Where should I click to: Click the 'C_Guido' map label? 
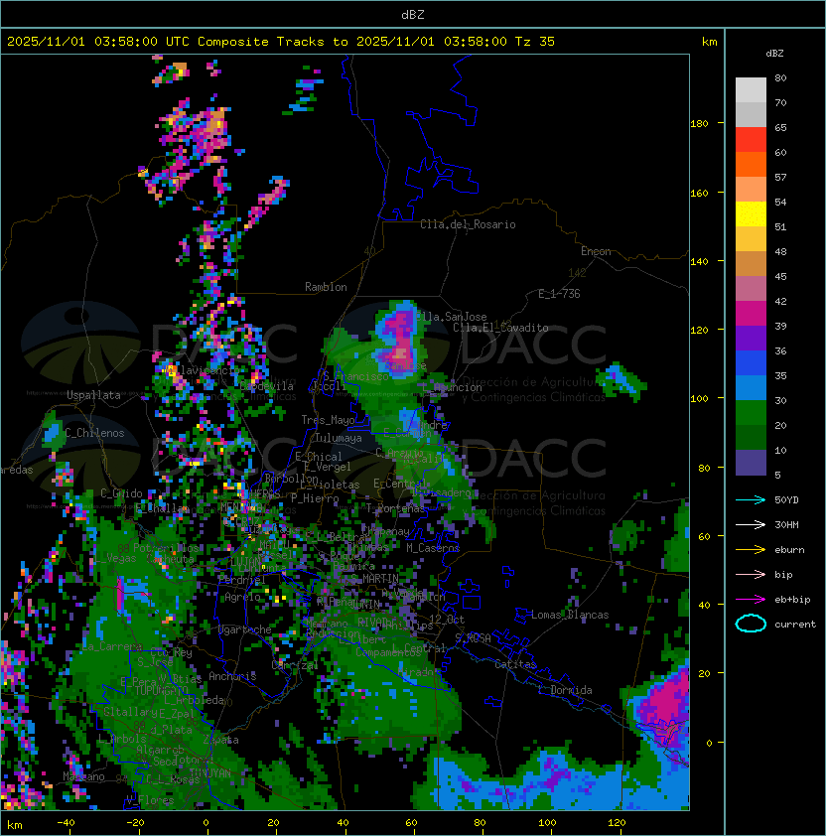click(121, 493)
